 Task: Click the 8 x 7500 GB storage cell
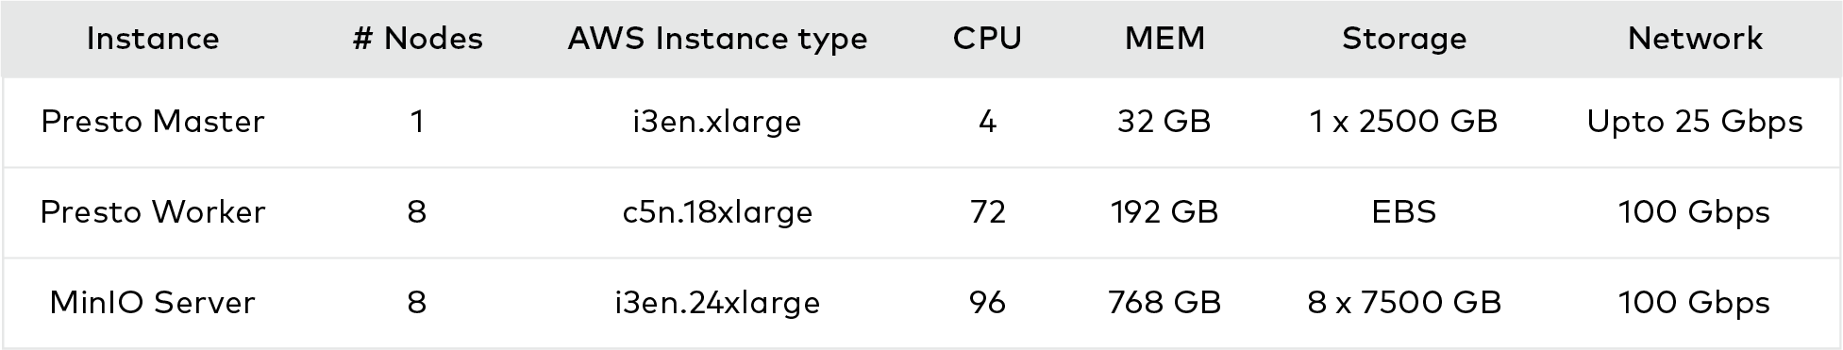(1404, 303)
